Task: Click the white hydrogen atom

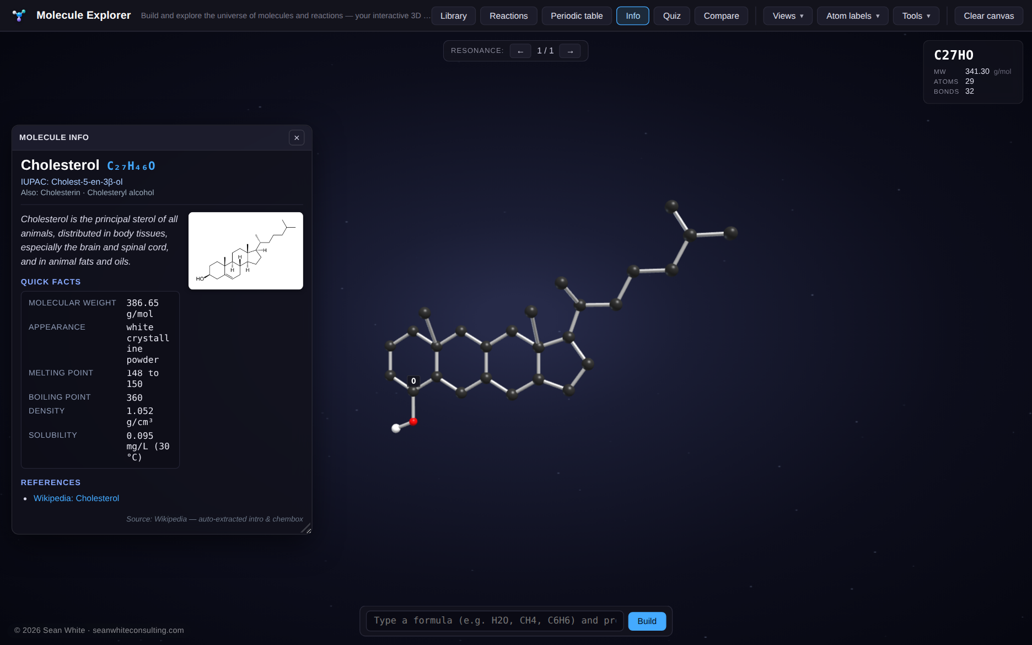Action: pyautogui.click(x=396, y=428)
